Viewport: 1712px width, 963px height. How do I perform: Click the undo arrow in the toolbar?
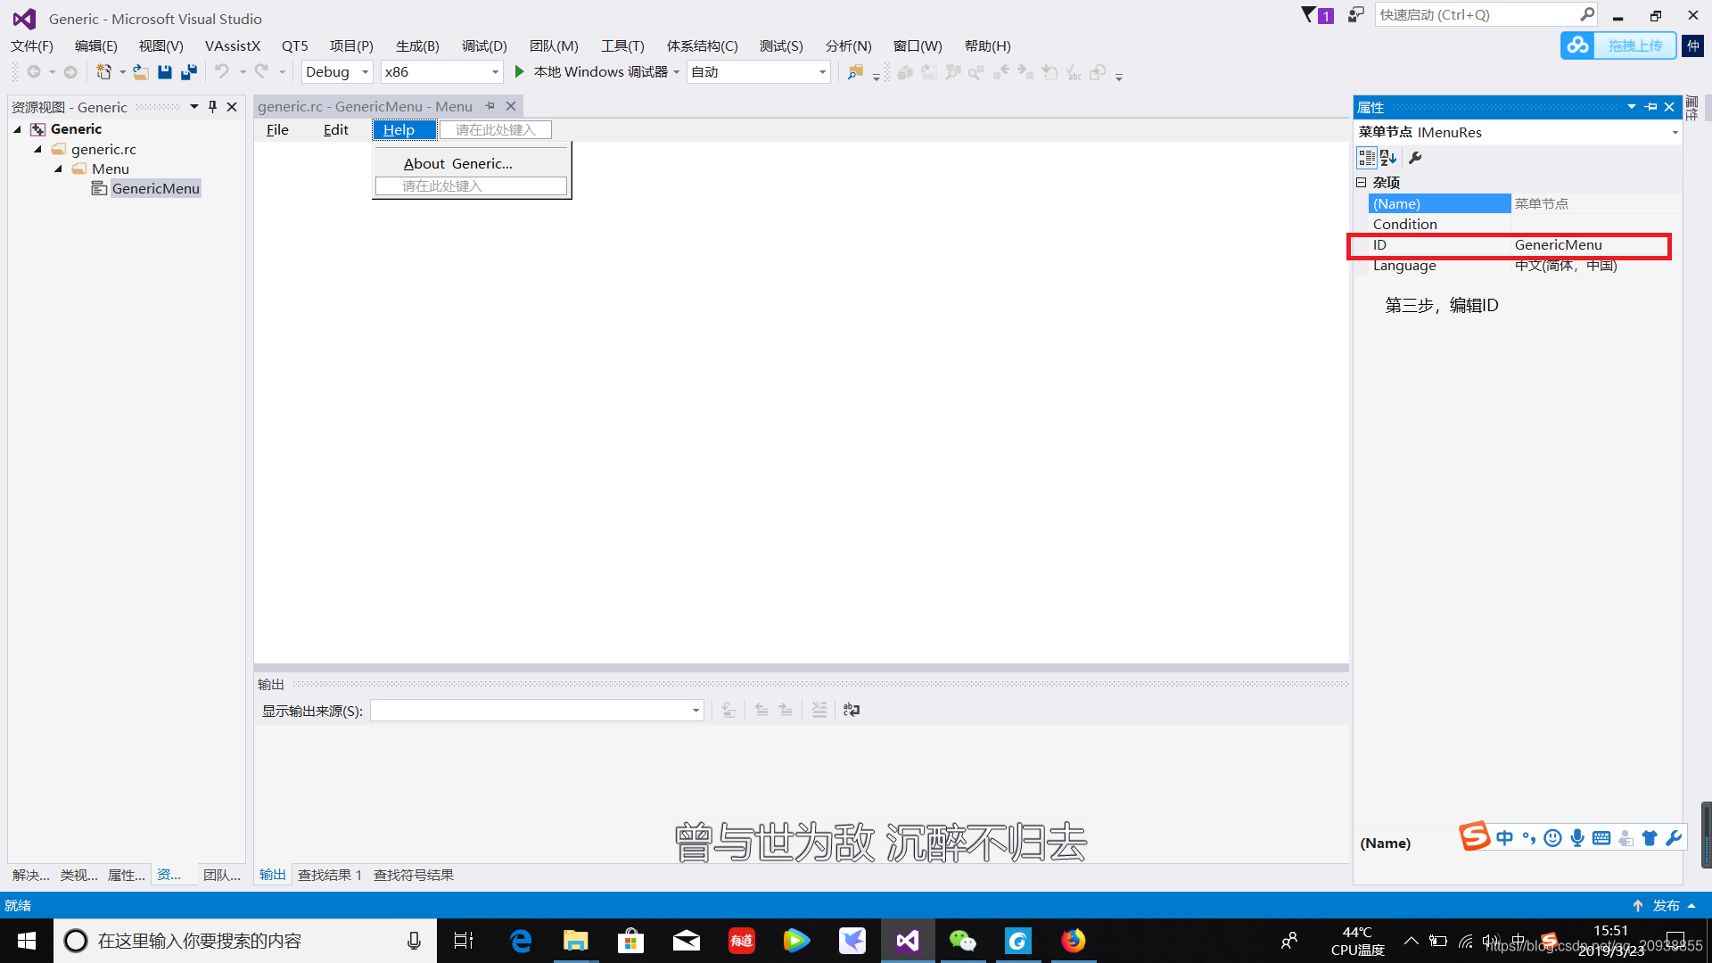click(x=222, y=72)
